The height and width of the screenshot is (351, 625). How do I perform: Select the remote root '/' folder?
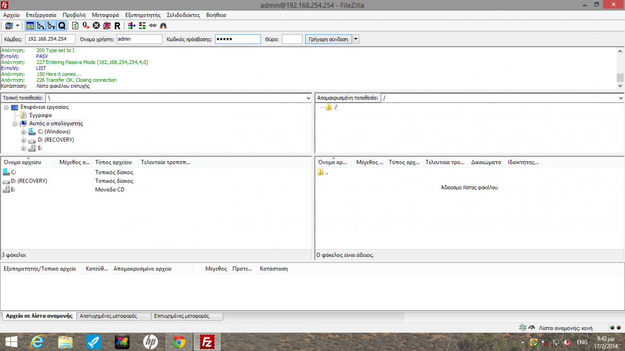(336, 107)
